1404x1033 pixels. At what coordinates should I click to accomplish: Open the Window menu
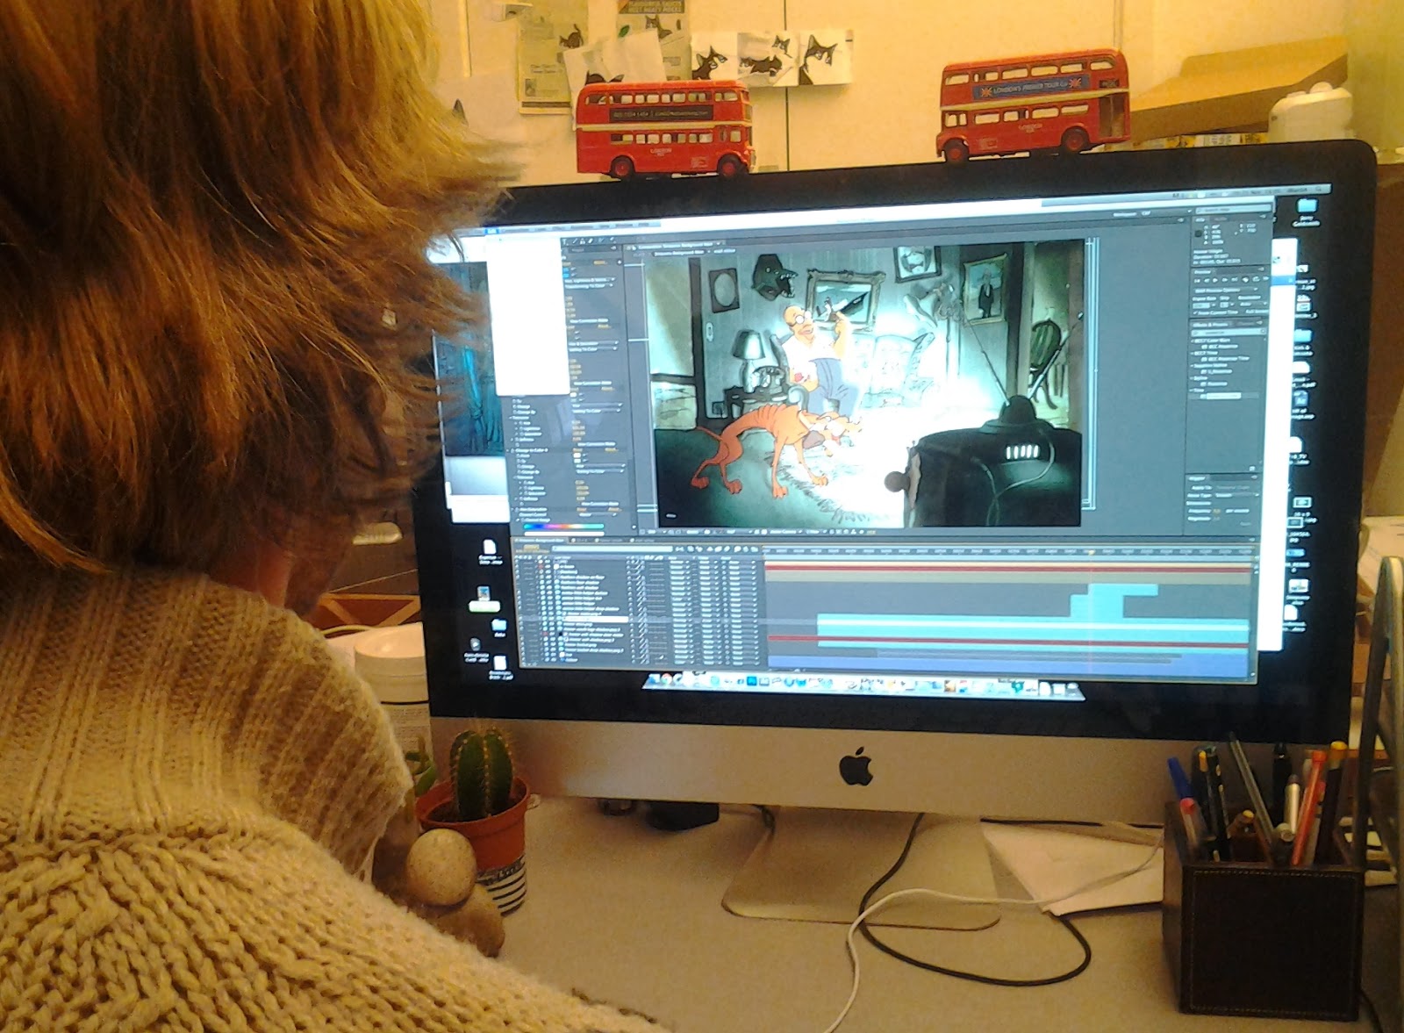pos(624,226)
